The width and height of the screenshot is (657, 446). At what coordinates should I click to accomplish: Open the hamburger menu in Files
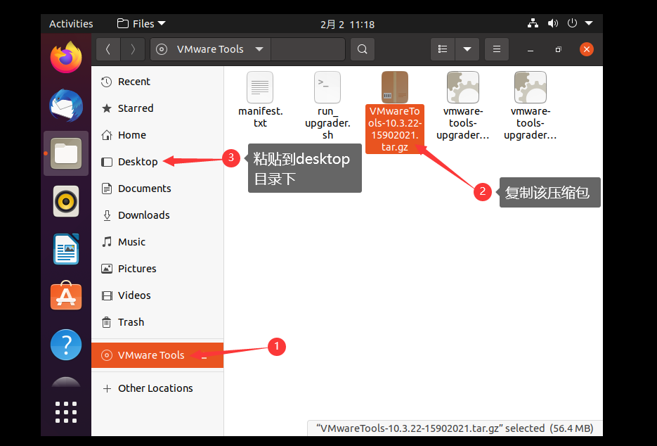(x=496, y=49)
